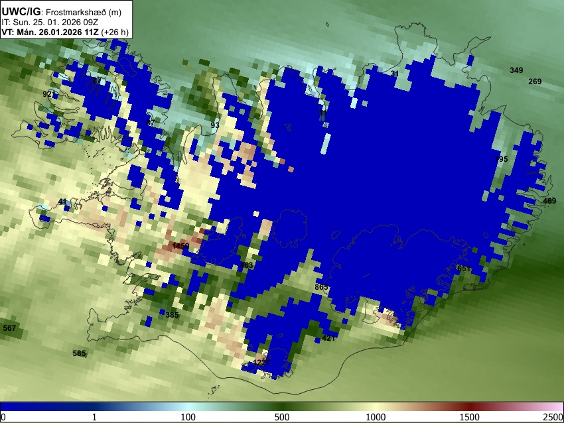Click the map value 1227 near the south coast
Screen dimensions: 564x423
coord(261,362)
